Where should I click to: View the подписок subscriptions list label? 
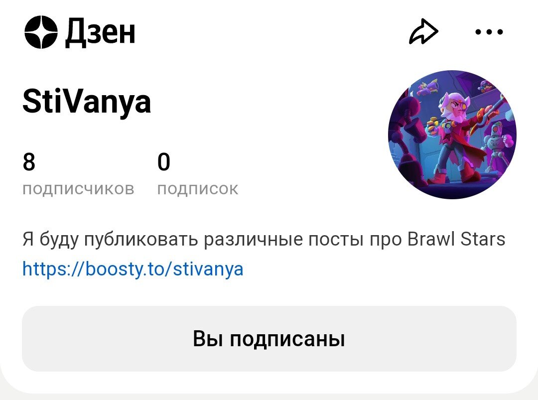[x=198, y=189]
